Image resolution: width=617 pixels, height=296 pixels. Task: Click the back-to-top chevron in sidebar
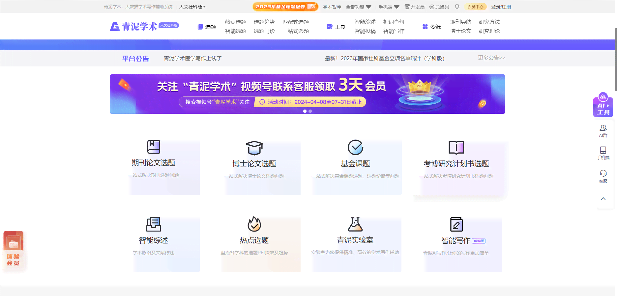pyautogui.click(x=603, y=199)
